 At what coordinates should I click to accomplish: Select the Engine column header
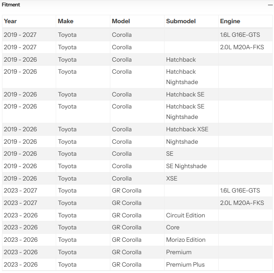pyautogui.click(x=246, y=21)
